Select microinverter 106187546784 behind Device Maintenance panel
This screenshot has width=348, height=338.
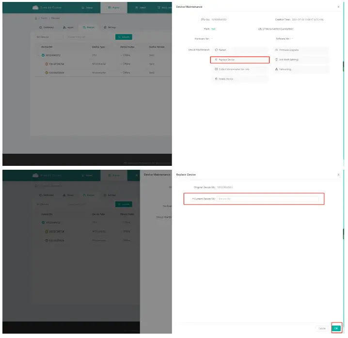55,64
